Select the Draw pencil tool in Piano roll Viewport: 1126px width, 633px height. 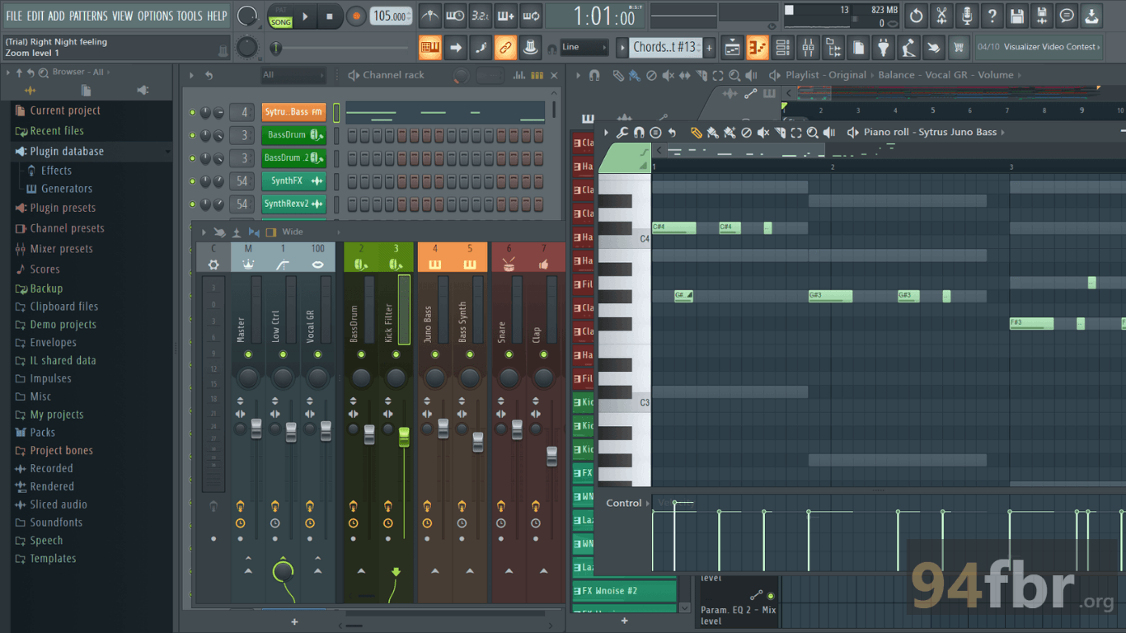(696, 132)
